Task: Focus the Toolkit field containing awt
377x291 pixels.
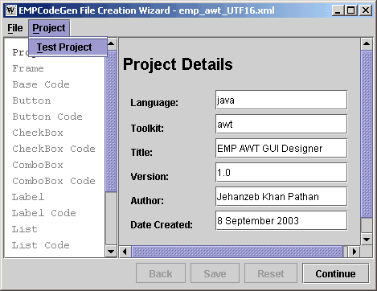Action: [281, 124]
